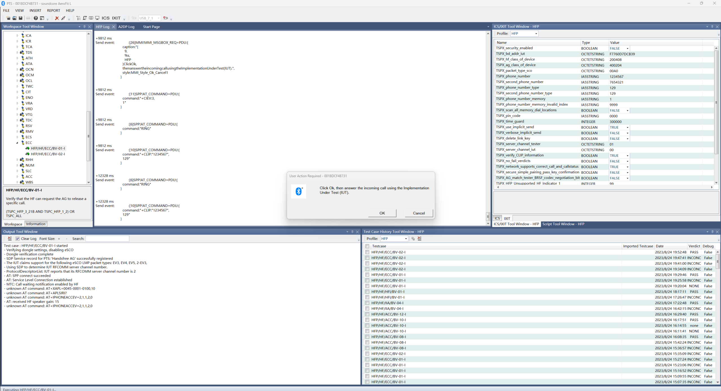Viewport: 721px width, 391px height.
Task: Check the Testcase header select-all checkbox
Action: (367, 246)
